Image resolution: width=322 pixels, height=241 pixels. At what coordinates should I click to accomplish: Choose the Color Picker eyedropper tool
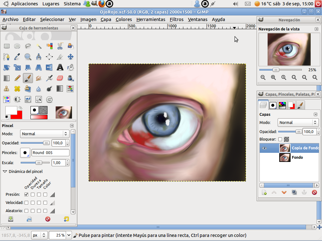[x=17, y=57]
